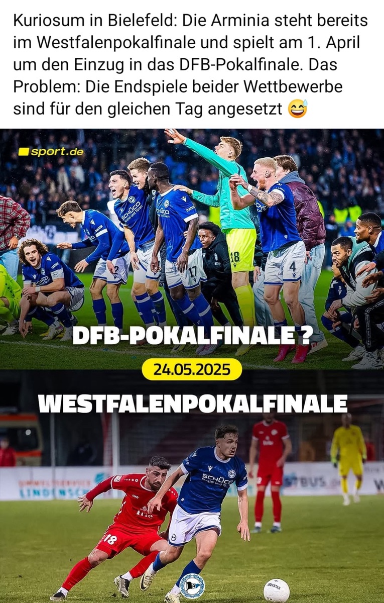The height and width of the screenshot is (603, 384).
Task: Click the sport.de logo watermark
Action: click(x=51, y=151)
